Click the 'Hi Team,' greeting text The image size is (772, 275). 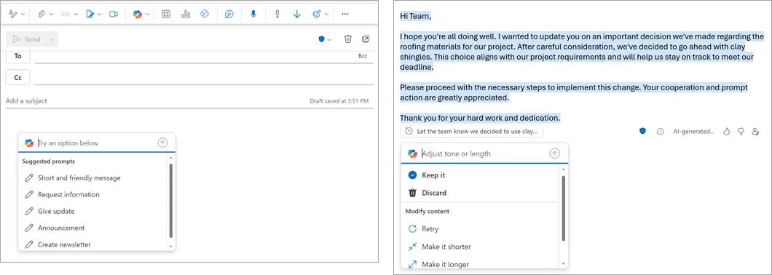416,16
